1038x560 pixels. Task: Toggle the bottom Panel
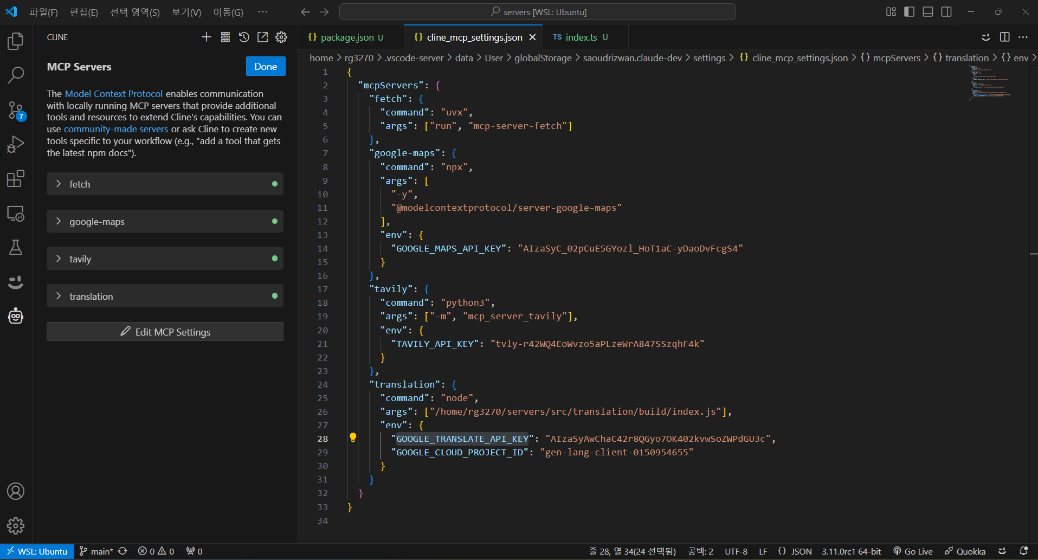tap(928, 12)
